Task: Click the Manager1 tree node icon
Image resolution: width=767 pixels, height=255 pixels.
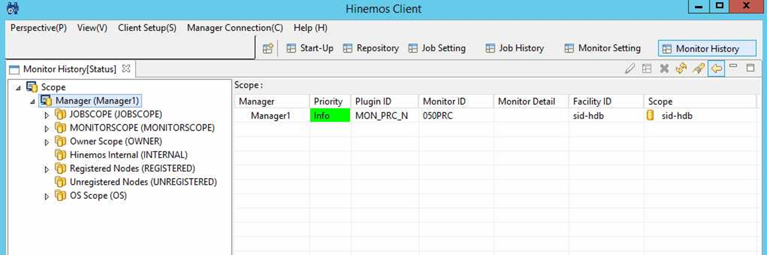Action: pos(47,101)
